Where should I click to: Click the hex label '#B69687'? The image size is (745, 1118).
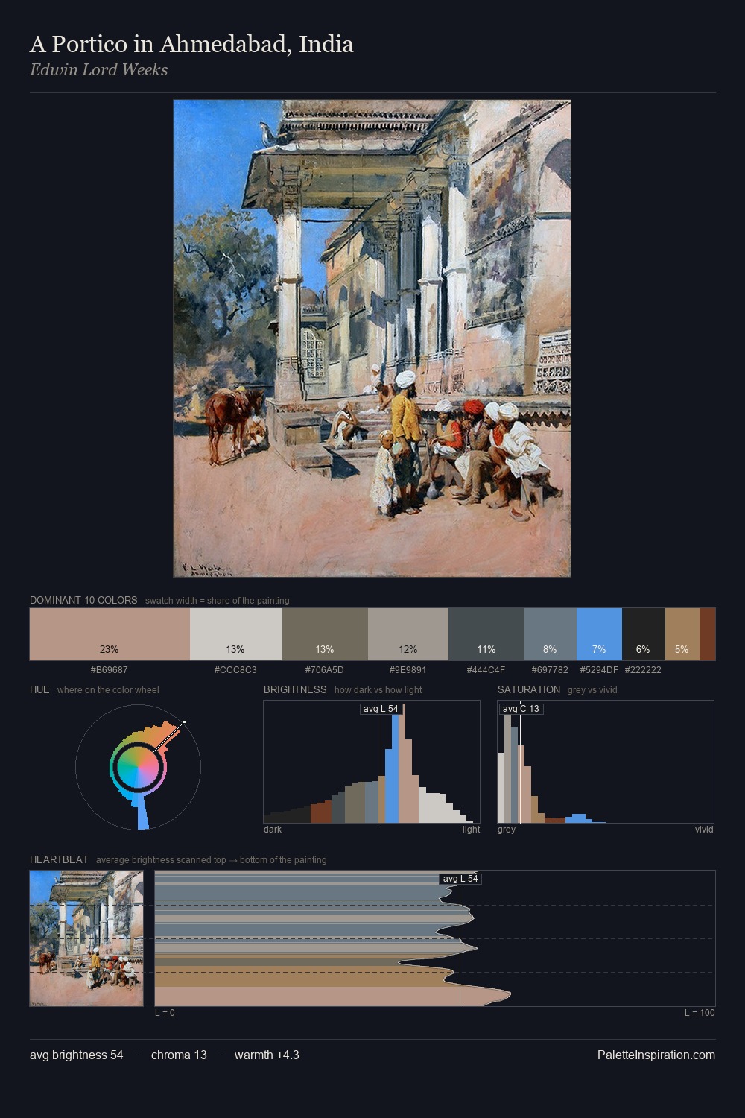tap(110, 670)
